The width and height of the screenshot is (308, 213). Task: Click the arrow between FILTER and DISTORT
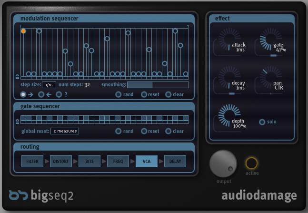(47, 161)
